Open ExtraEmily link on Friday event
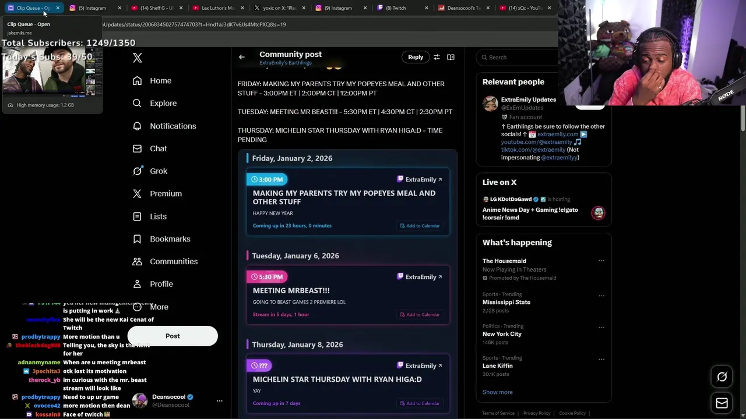Image resolution: width=746 pixels, height=419 pixels. click(x=420, y=179)
